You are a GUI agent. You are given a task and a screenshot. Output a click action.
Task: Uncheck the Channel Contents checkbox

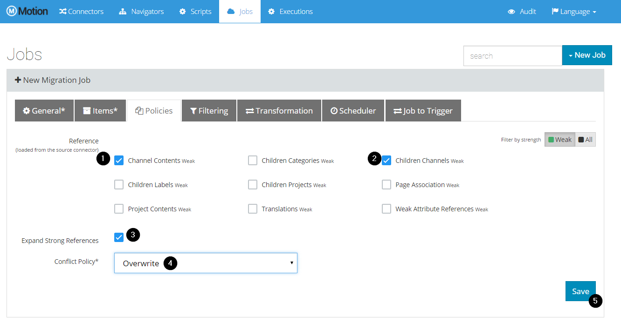[119, 161]
